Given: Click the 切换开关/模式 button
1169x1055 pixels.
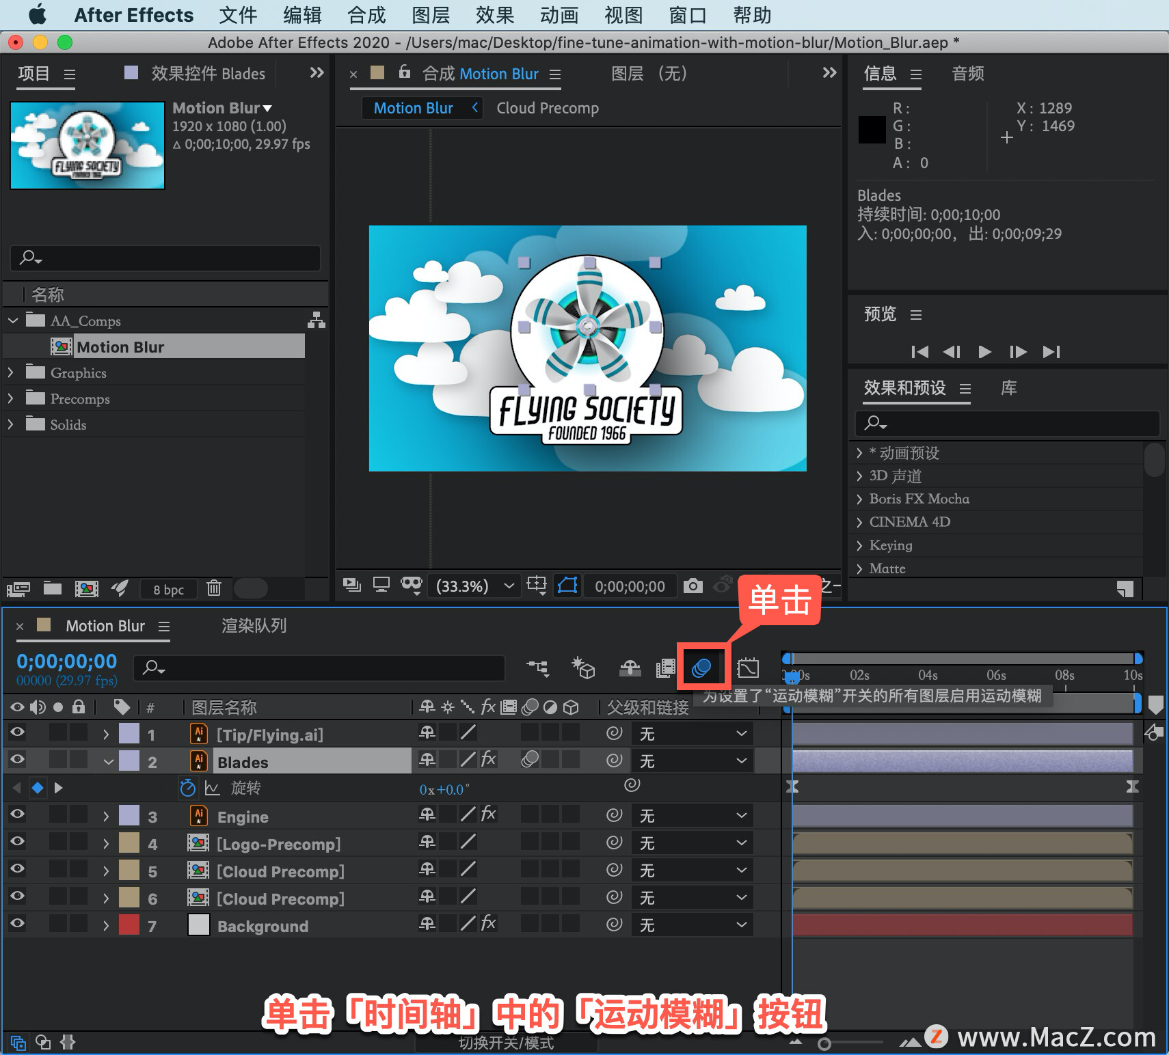Looking at the screenshot, I should click(x=507, y=1043).
